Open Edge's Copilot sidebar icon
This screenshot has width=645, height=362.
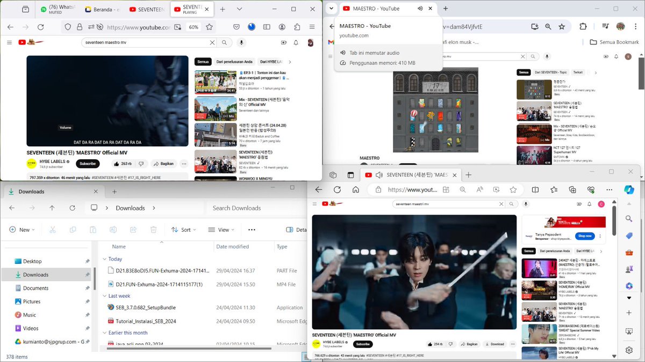coord(629,190)
